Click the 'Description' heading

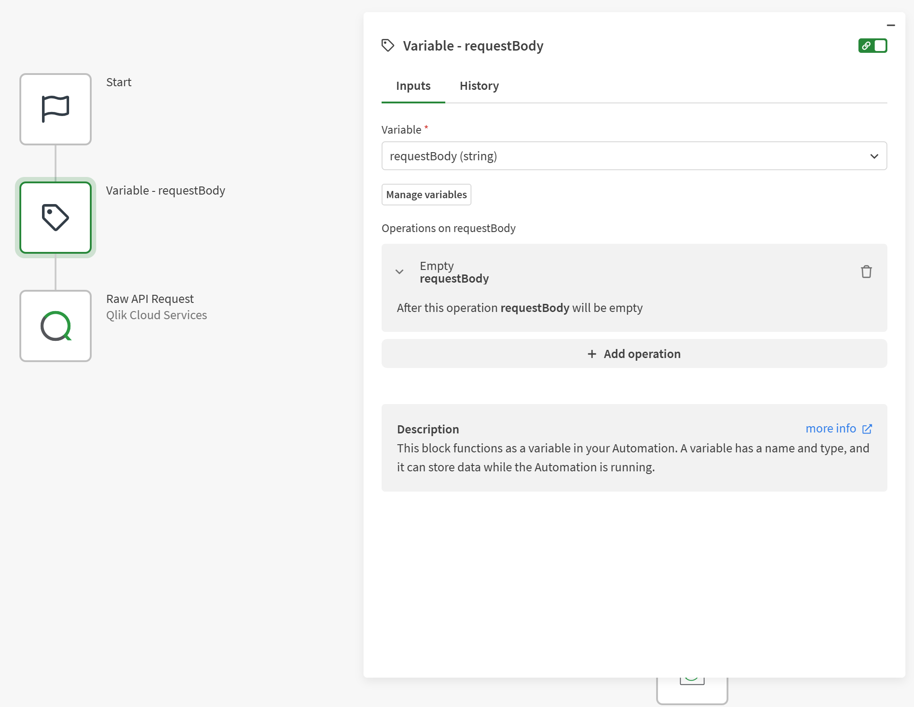point(428,429)
